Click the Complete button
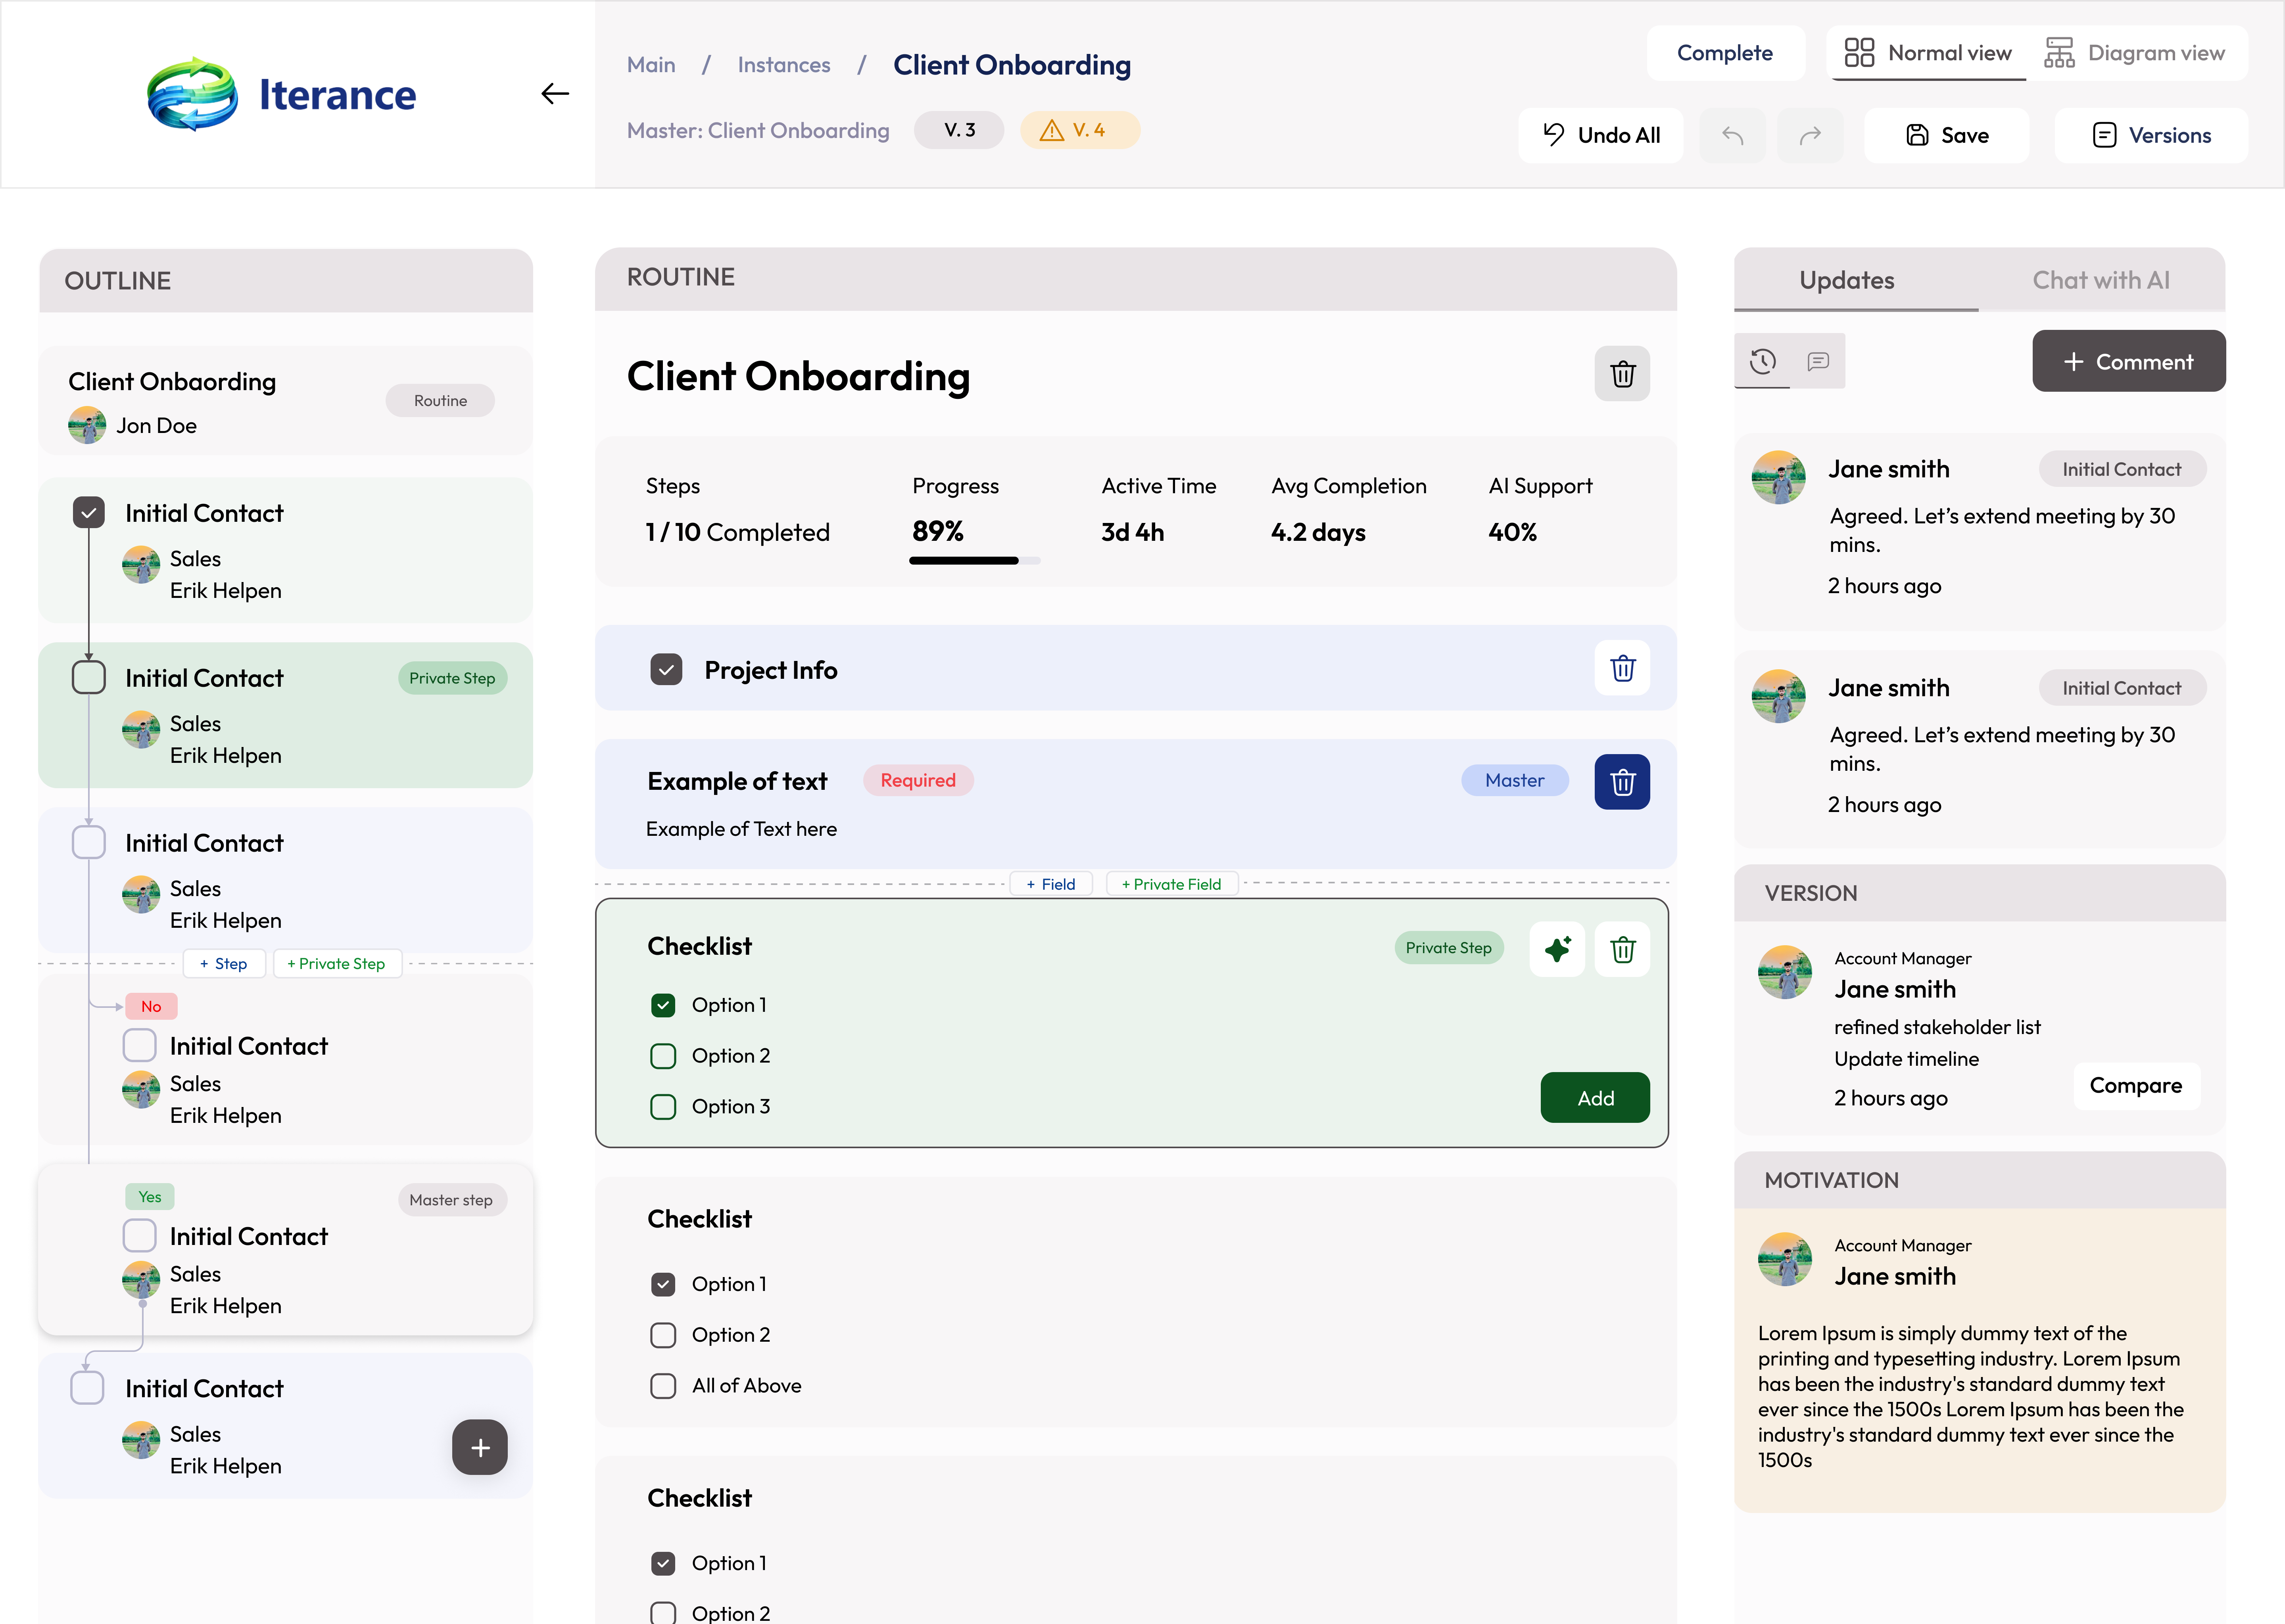The width and height of the screenshot is (2285, 1624). [1725, 53]
